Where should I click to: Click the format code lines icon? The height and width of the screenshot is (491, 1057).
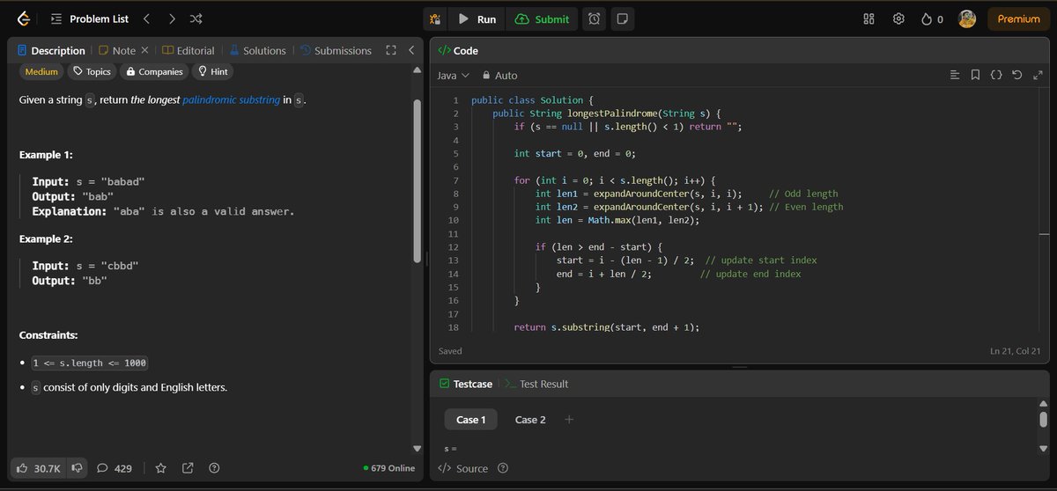[x=955, y=76]
